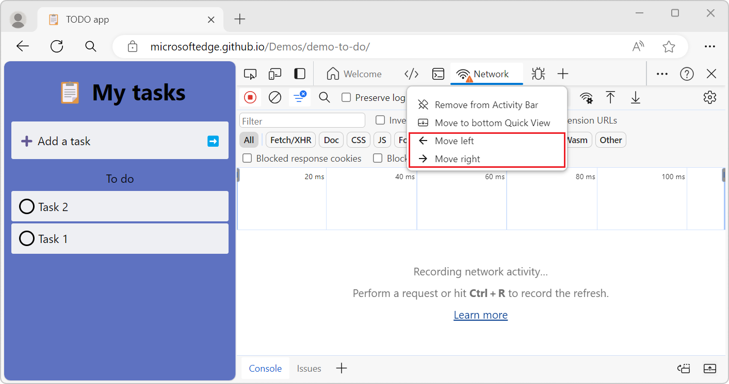729x384 pixels.
Task: Toggle Preserve log checkbox
Action: click(347, 97)
